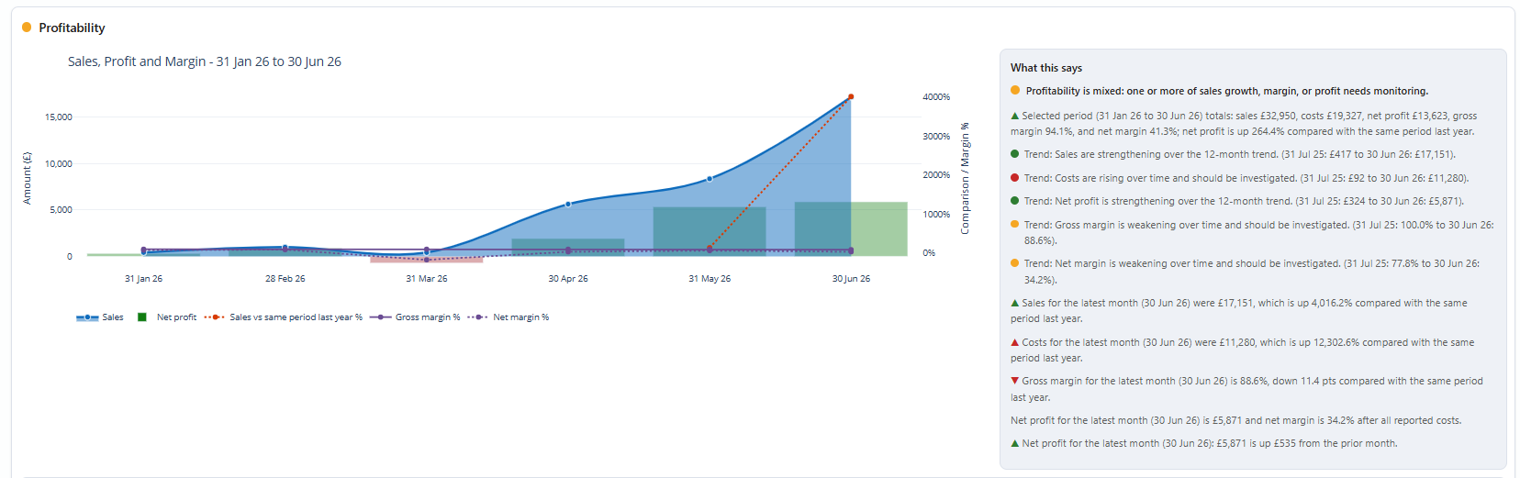Click the Sales data point for 31 May 26

tap(710, 179)
